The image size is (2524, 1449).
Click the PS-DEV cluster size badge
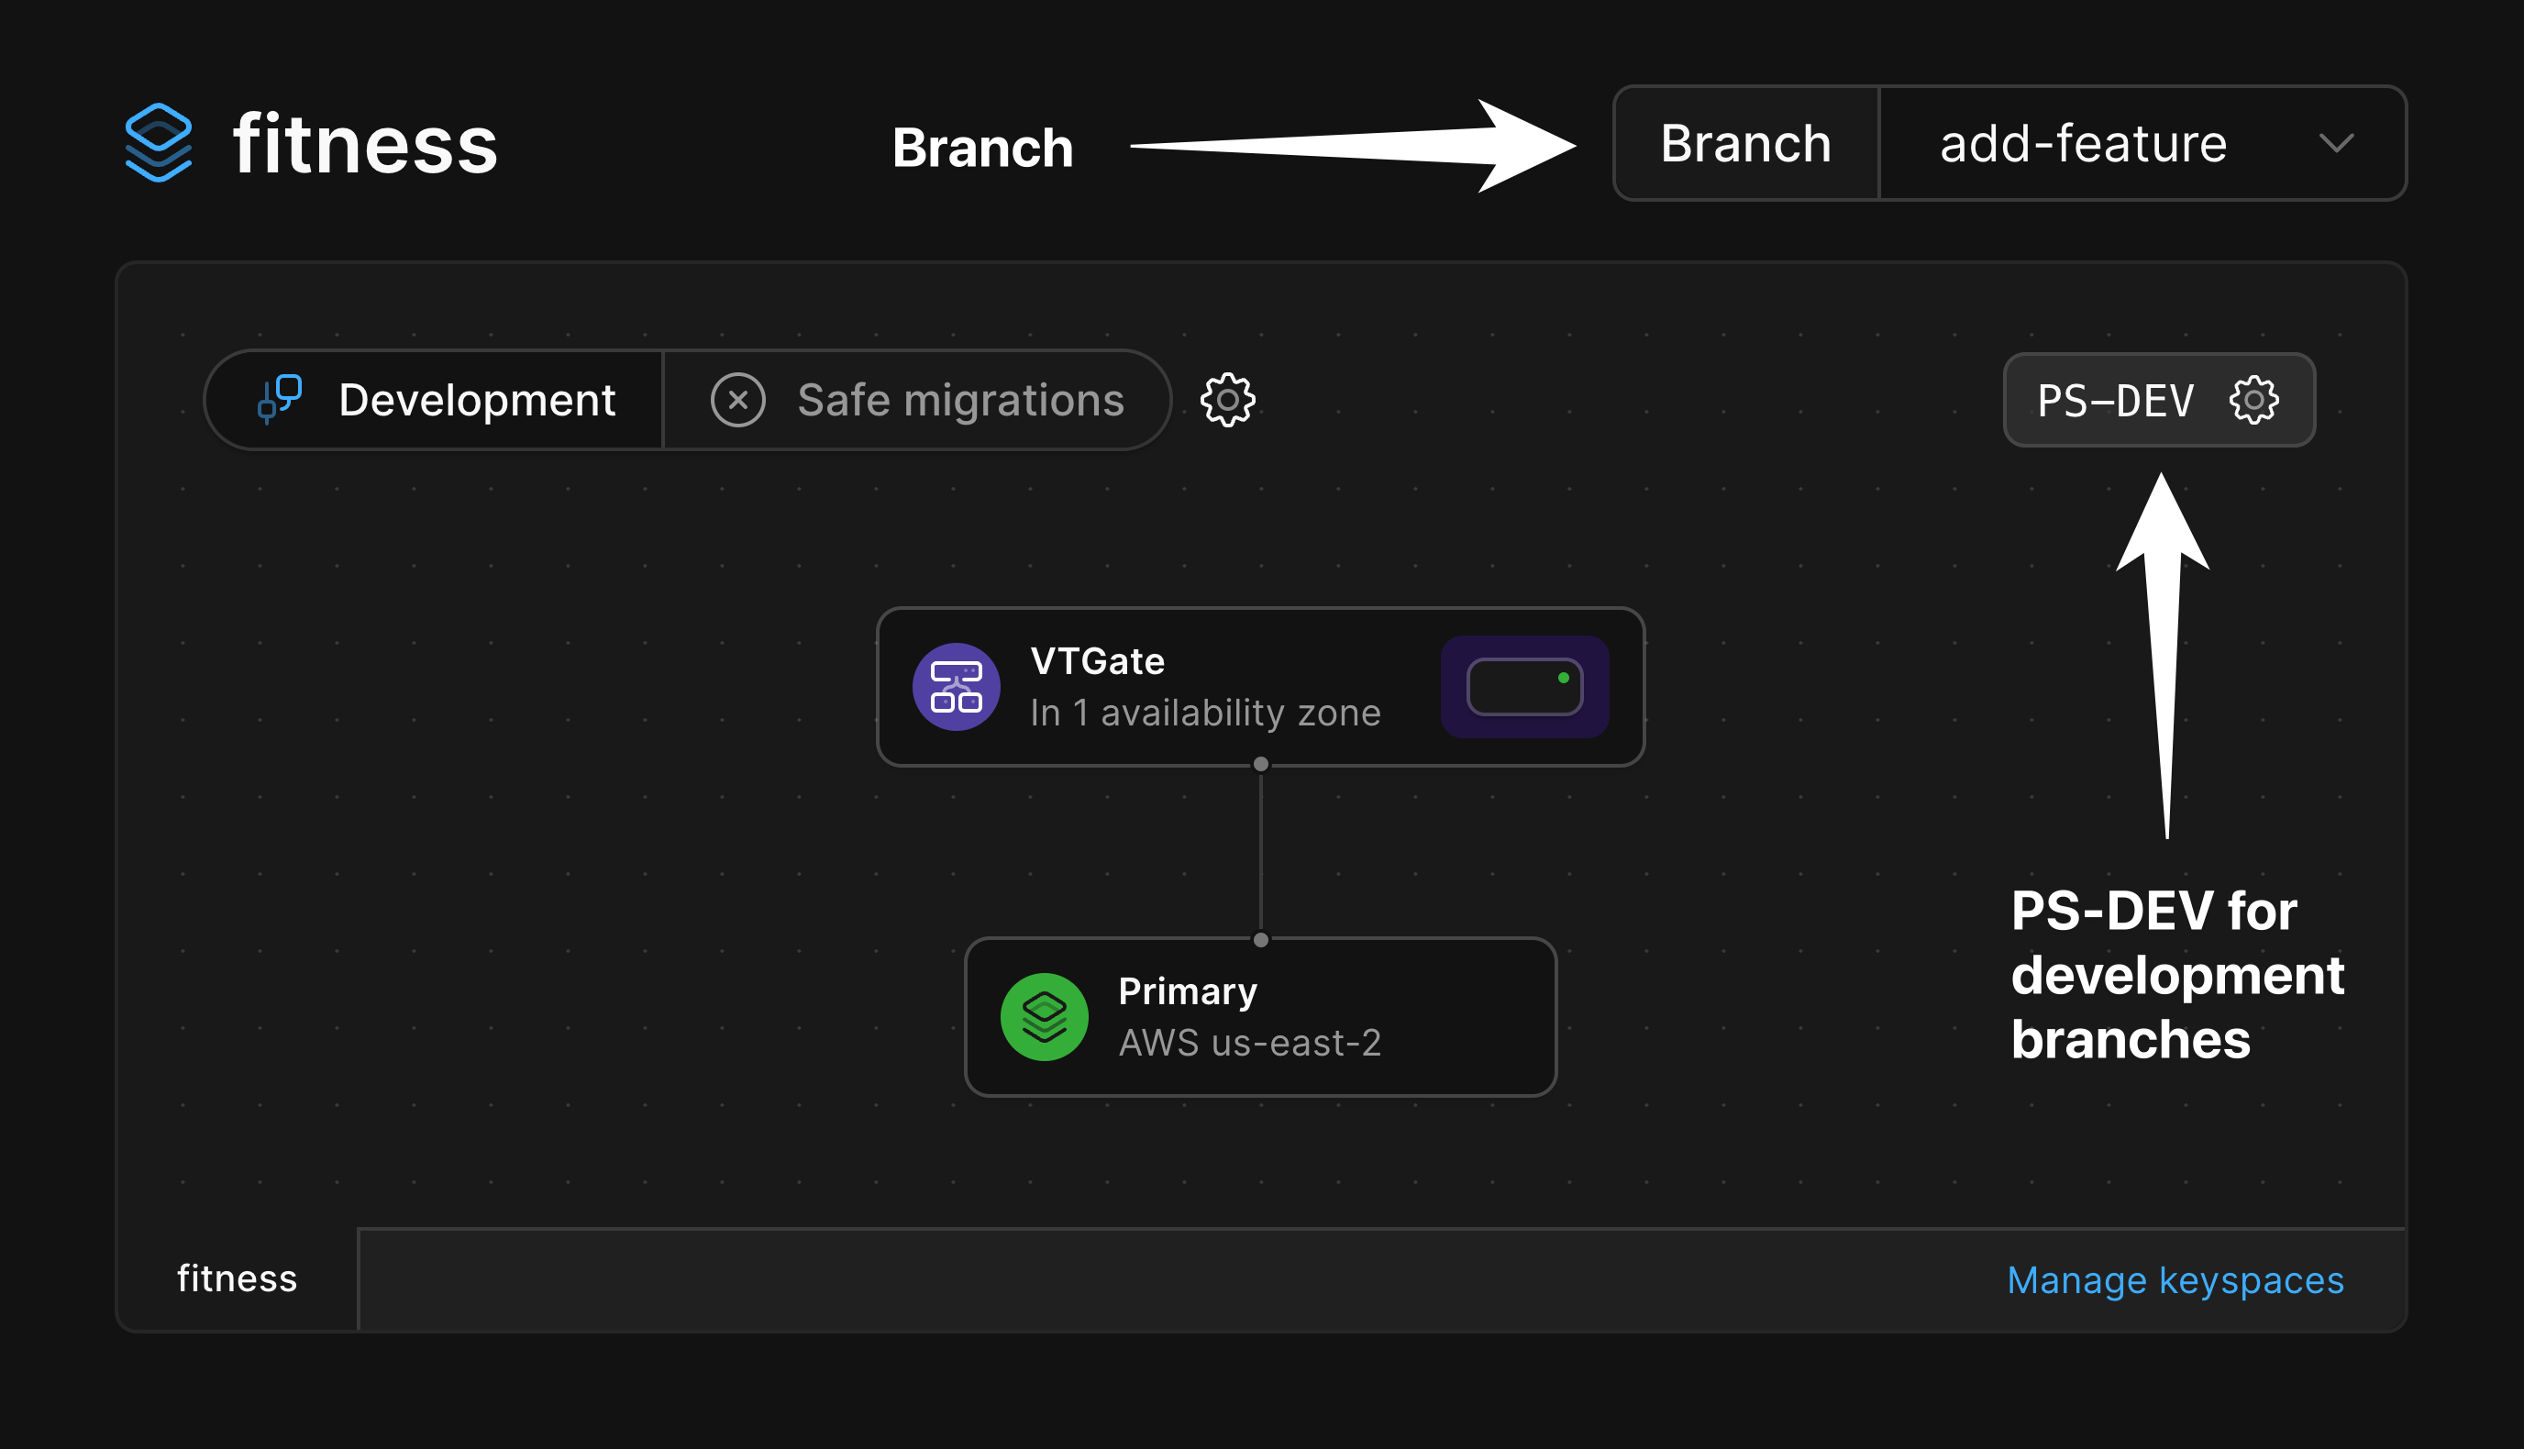click(x=2116, y=400)
